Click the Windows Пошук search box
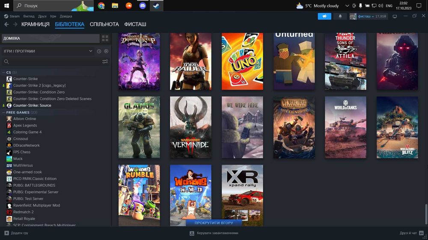Screen dimensions: 428x240 coord(53,6)
